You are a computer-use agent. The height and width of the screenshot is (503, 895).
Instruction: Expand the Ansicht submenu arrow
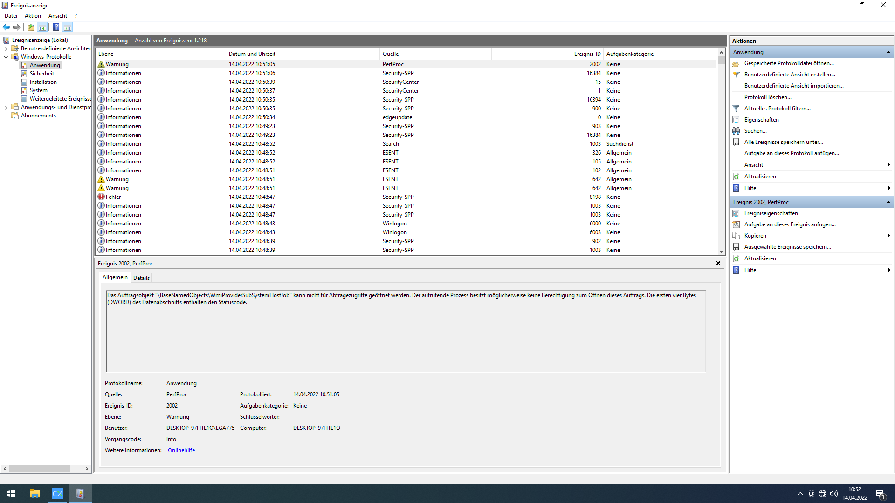[889, 164]
